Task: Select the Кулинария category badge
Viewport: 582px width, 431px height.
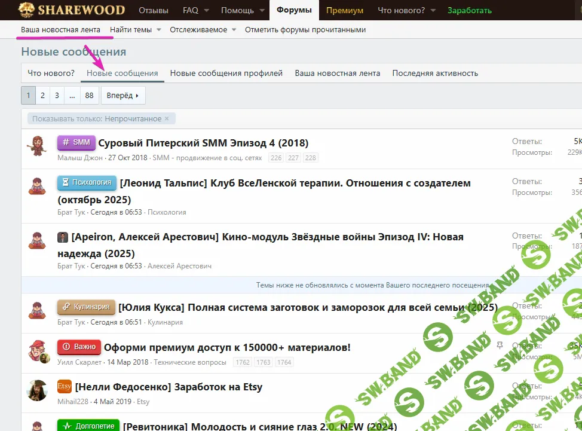Action: (x=85, y=307)
